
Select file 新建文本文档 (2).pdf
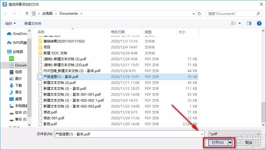click(117, 83)
